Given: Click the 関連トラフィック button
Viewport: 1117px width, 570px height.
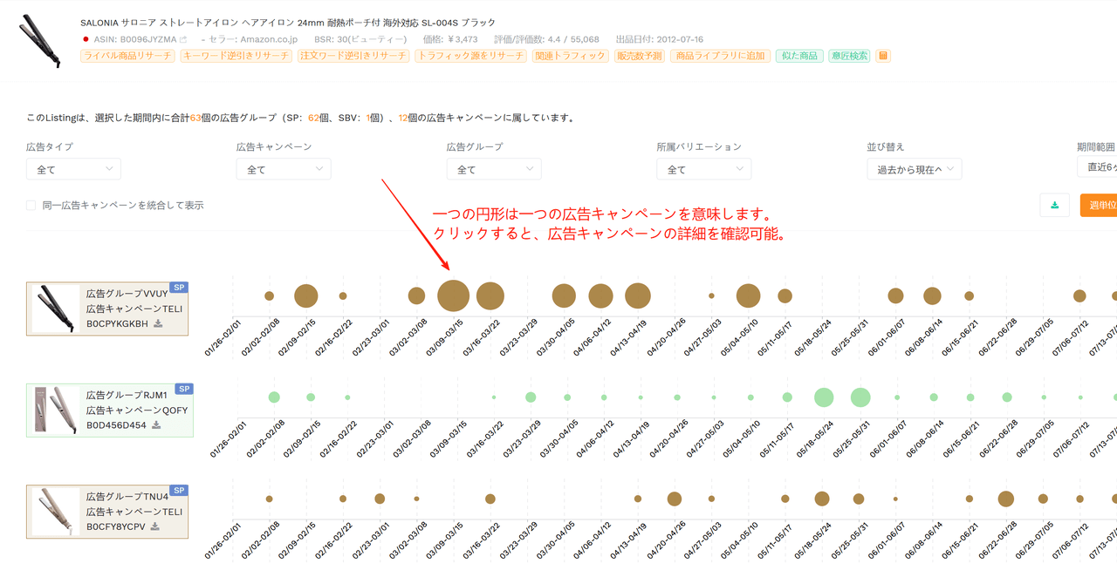Looking at the screenshot, I should click(570, 56).
